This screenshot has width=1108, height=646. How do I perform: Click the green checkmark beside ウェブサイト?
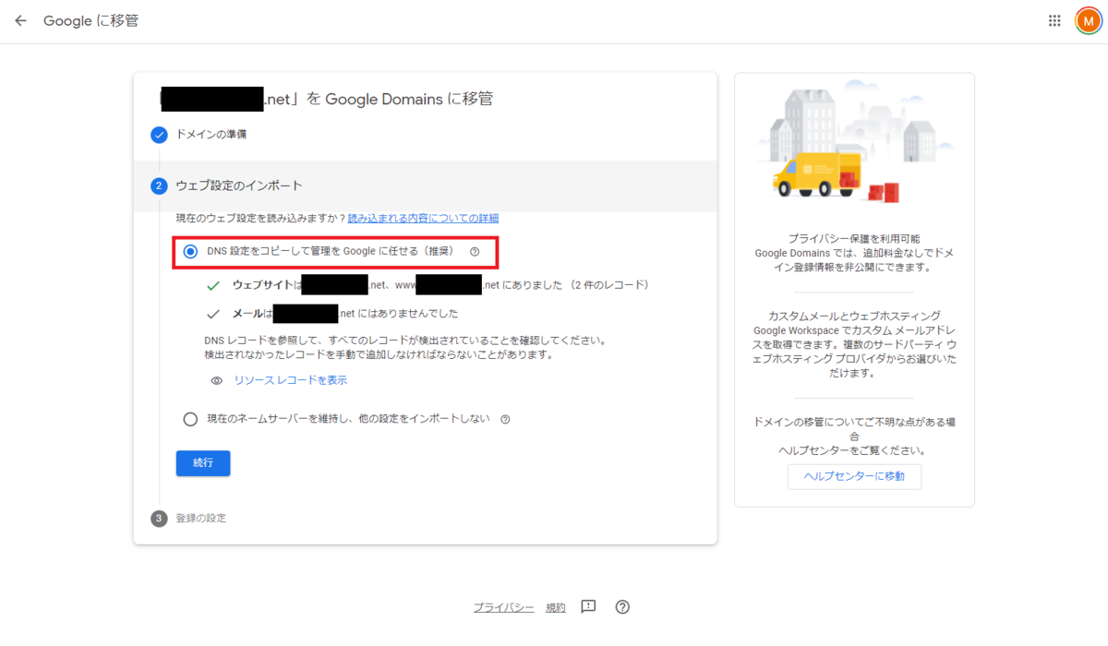pyautogui.click(x=213, y=285)
